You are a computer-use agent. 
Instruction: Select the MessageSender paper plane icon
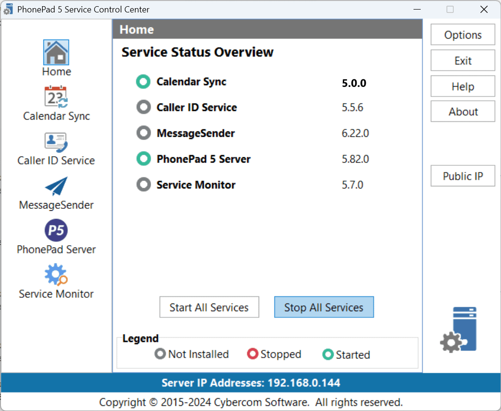click(x=56, y=186)
